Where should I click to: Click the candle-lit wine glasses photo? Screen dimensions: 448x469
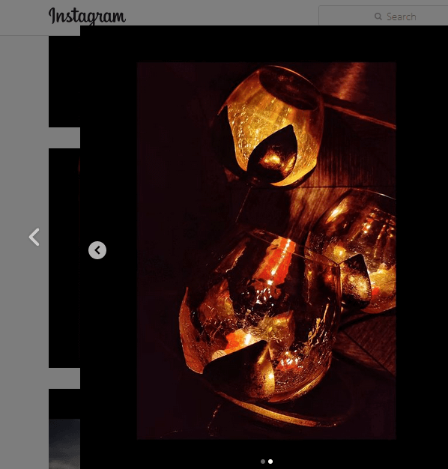pos(267,251)
